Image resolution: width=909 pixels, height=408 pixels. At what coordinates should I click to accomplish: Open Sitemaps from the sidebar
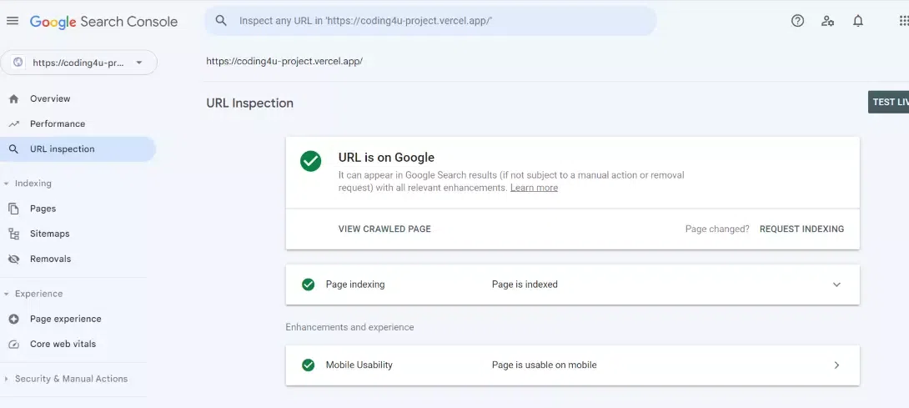point(49,234)
